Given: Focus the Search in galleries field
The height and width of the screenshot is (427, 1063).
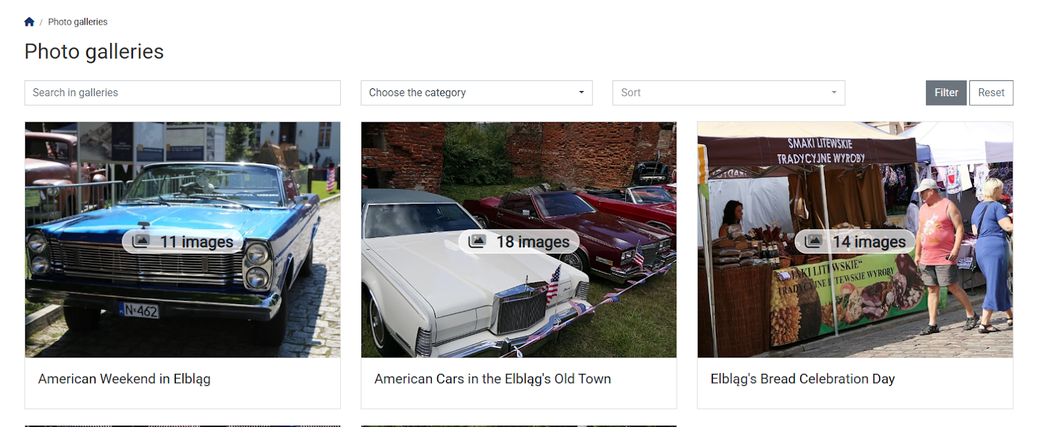Looking at the screenshot, I should point(182,93).
